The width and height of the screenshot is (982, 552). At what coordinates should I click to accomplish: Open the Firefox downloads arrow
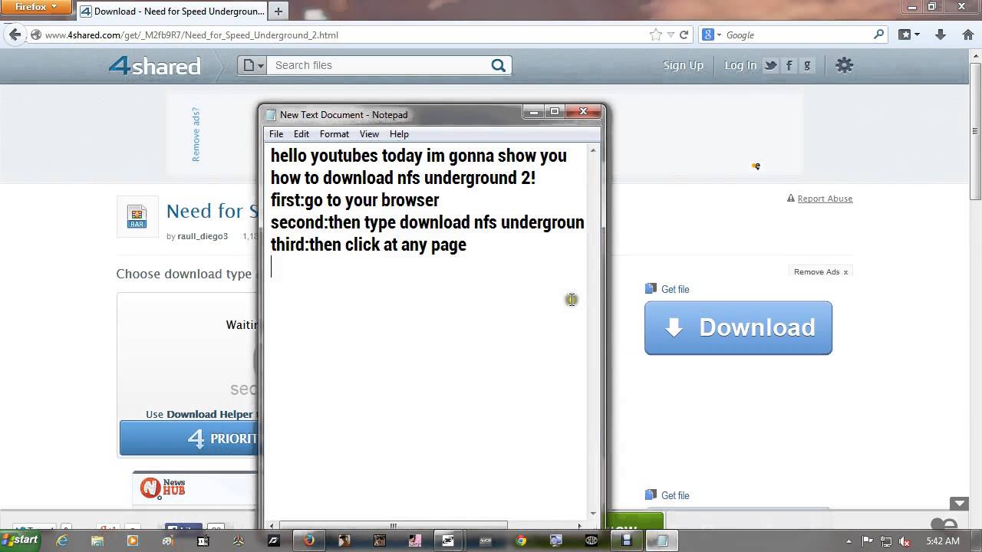point(941,34)
